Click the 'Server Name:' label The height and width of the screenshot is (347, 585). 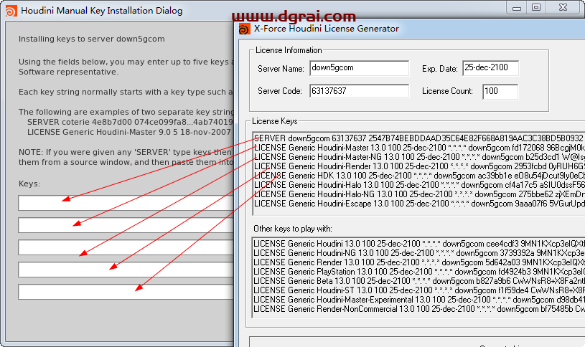281,69
